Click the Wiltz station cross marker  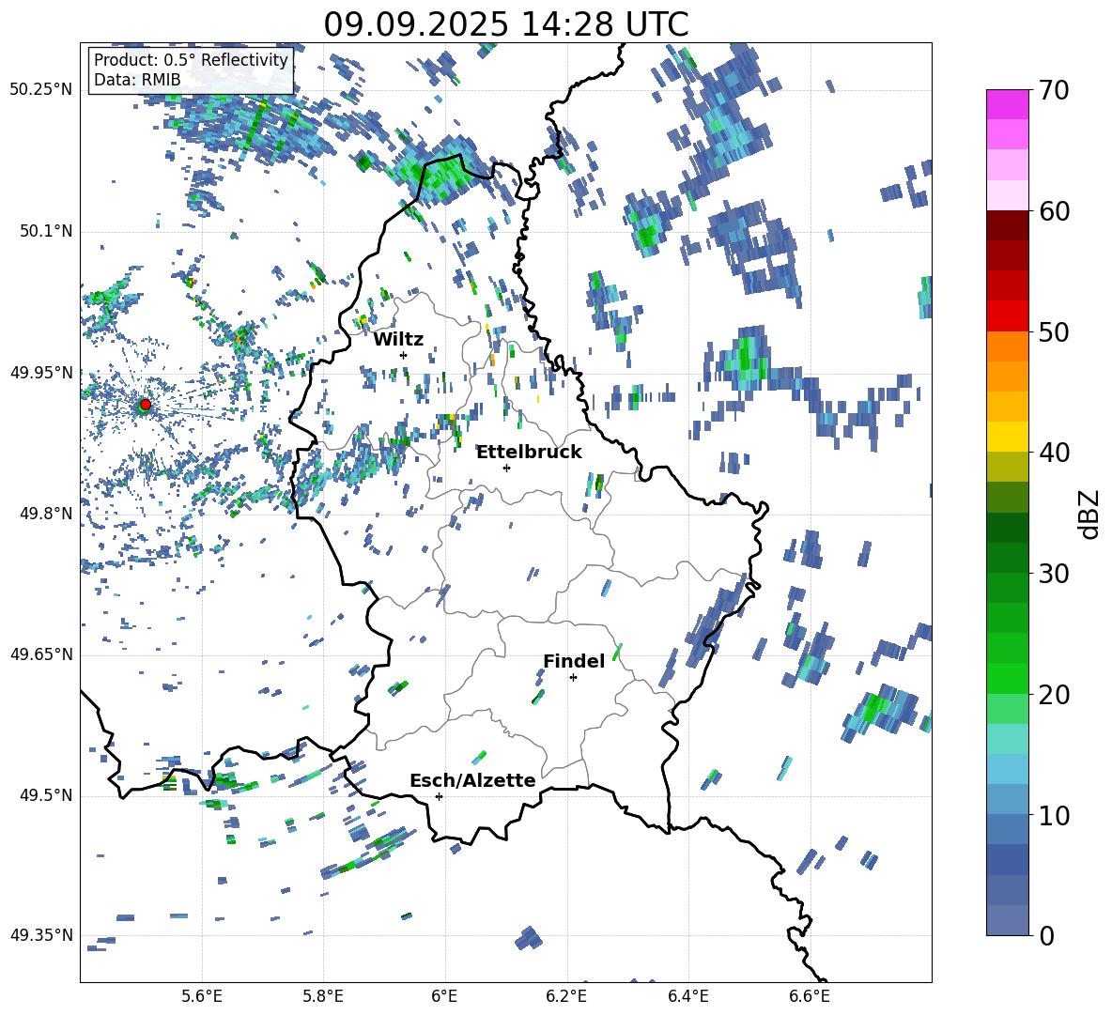click(x=404, y=355)
